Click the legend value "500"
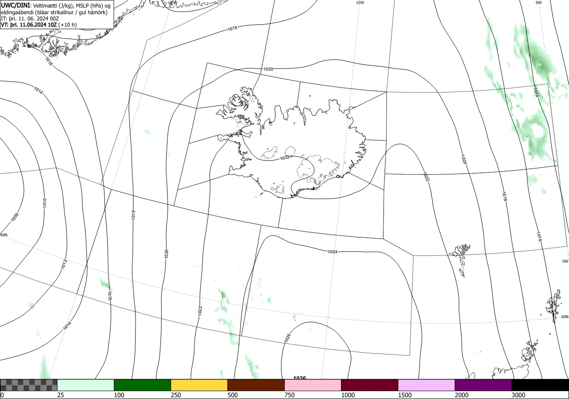Viewport: 569px width, 399px height. 232,395
